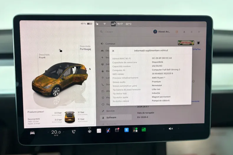The width and height of the screenshot is (233, 155).
Task: Tap the 2G/3G/4G modem value
Action: point(157,66)
